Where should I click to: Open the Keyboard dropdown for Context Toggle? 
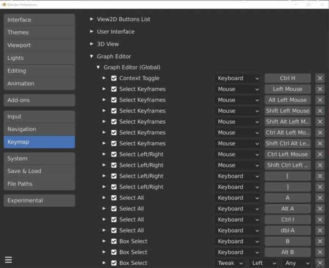237,78
